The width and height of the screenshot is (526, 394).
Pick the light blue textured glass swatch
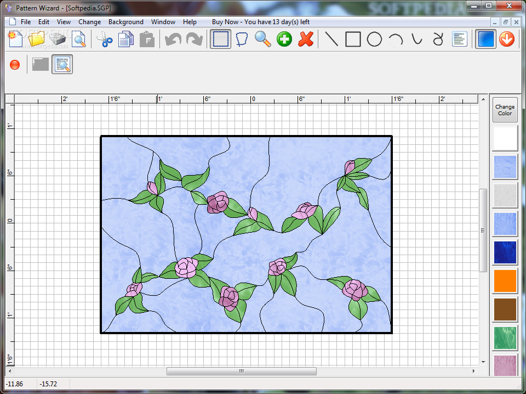tap(505, 167)
